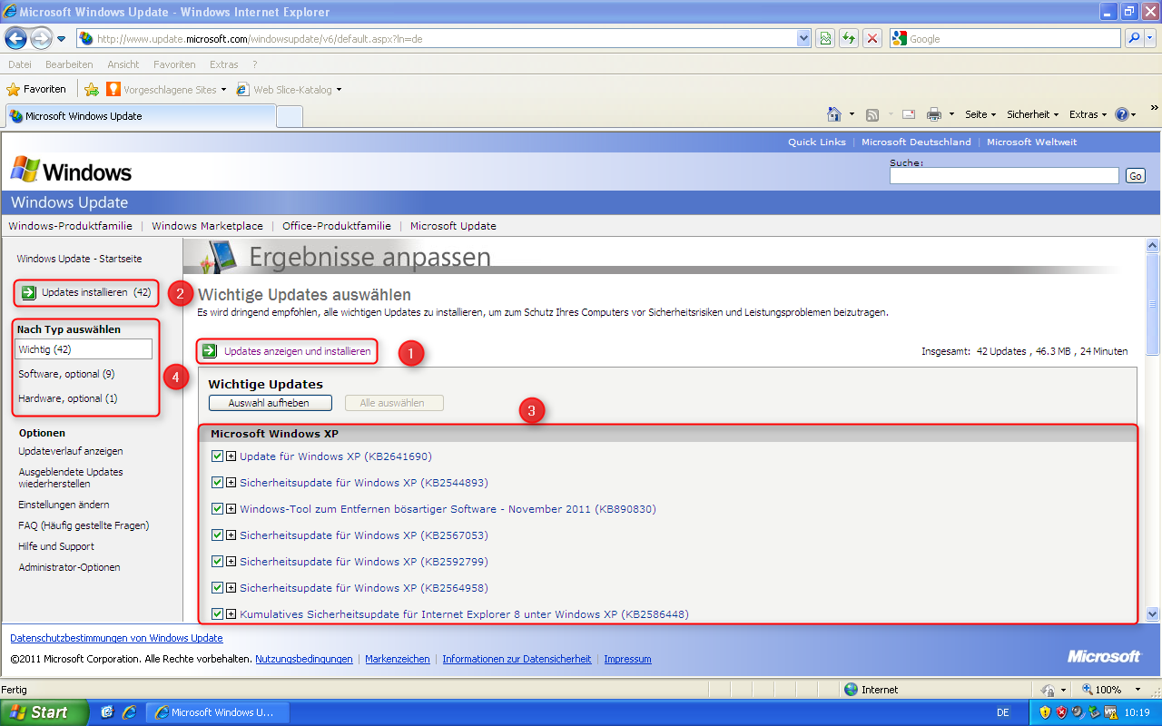The image size is (1162, 726).
Task: Click the Print icon
Action: [935, 114]
